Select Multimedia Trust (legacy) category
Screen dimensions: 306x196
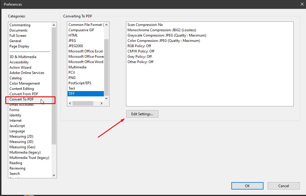(29, 158)
